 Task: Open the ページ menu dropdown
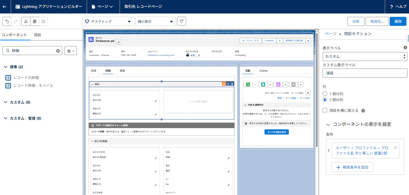coord(103,6)
